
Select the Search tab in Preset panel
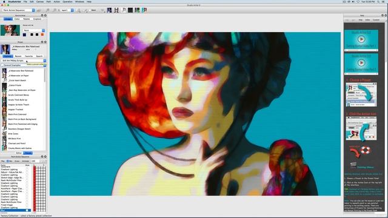point(39,56)
